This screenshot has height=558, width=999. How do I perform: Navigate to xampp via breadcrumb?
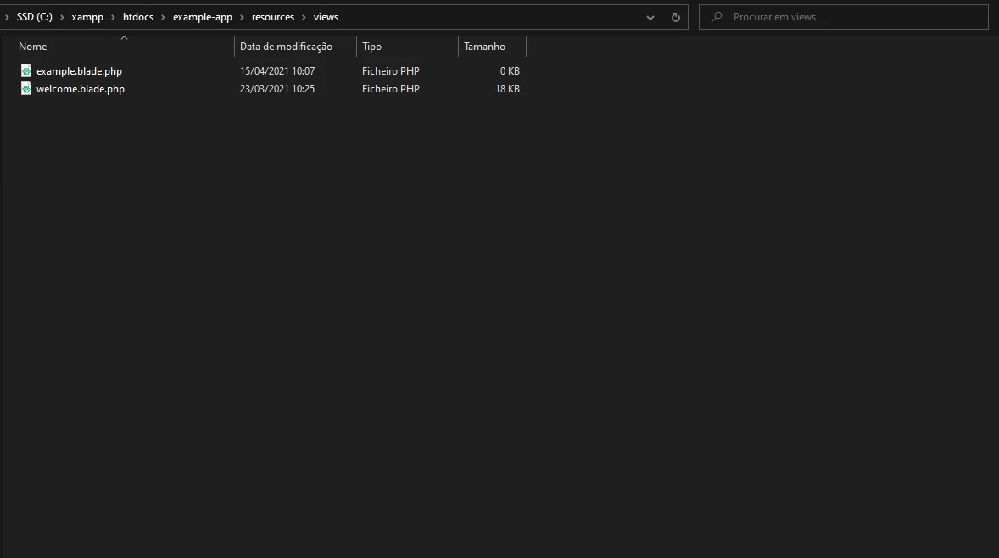point(87,16)
